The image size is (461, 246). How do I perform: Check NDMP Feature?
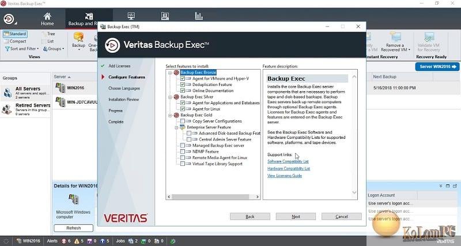click(183, 152)
